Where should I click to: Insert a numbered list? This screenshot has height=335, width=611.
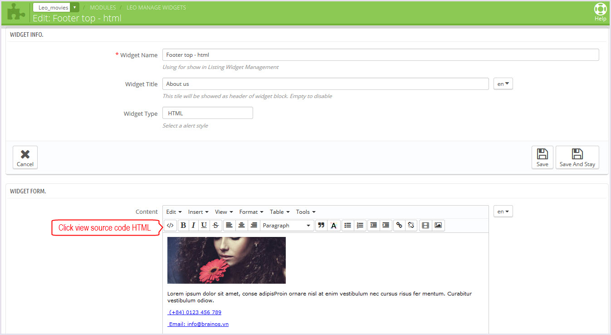click(x=360, y=226)
